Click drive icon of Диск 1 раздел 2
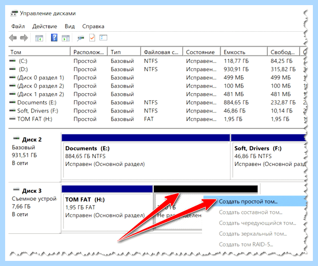This screenshot has width=318, height=266. (x=13, y=94)
